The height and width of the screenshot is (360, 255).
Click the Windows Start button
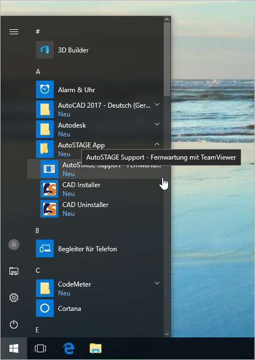tap(14, 349)
